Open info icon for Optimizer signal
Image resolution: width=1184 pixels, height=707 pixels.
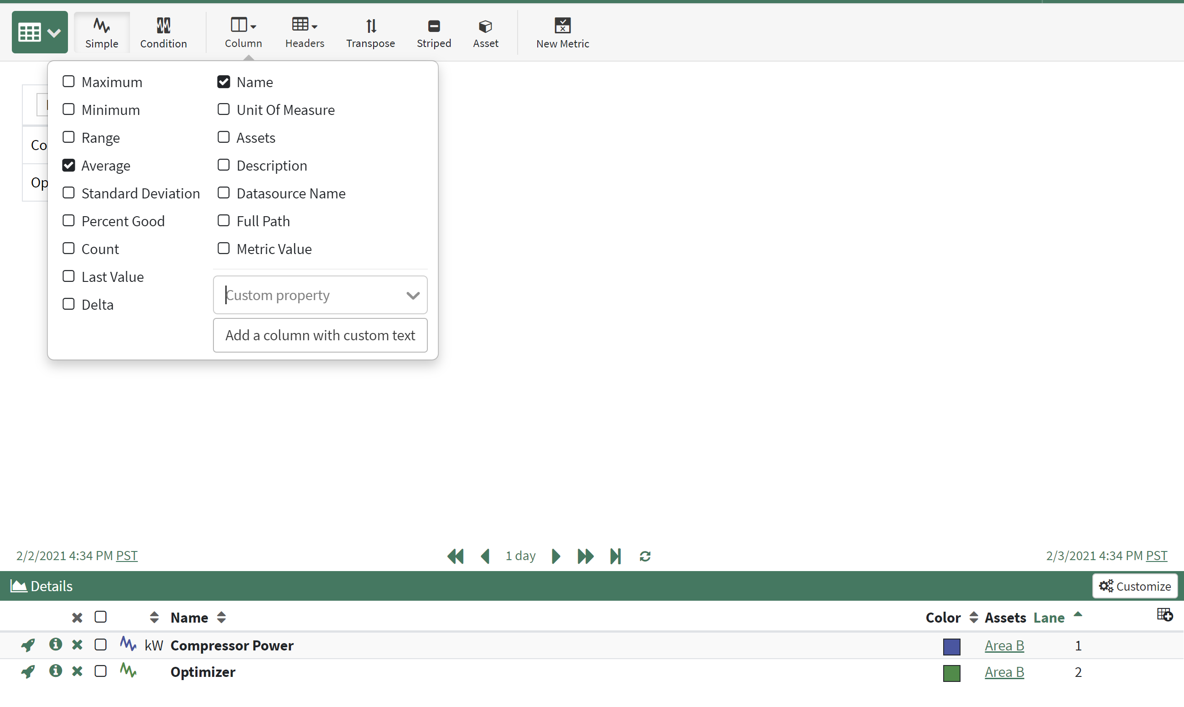(55, 671)
